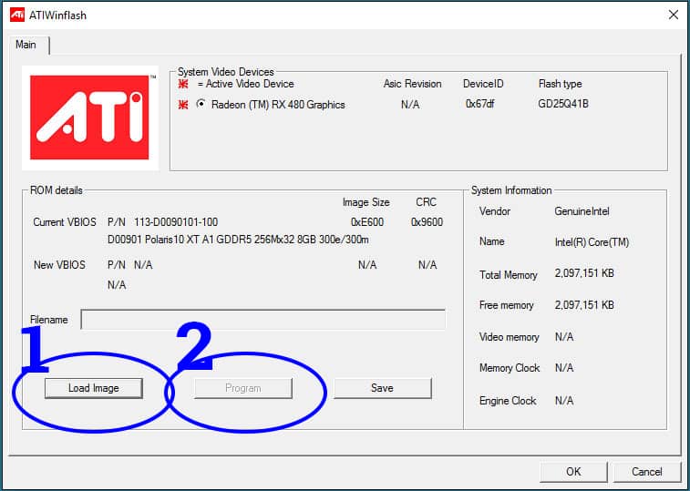Viewport: 690px width, 491px height.
Task: Click the Video memory label
Action: [x=510, y=337]
